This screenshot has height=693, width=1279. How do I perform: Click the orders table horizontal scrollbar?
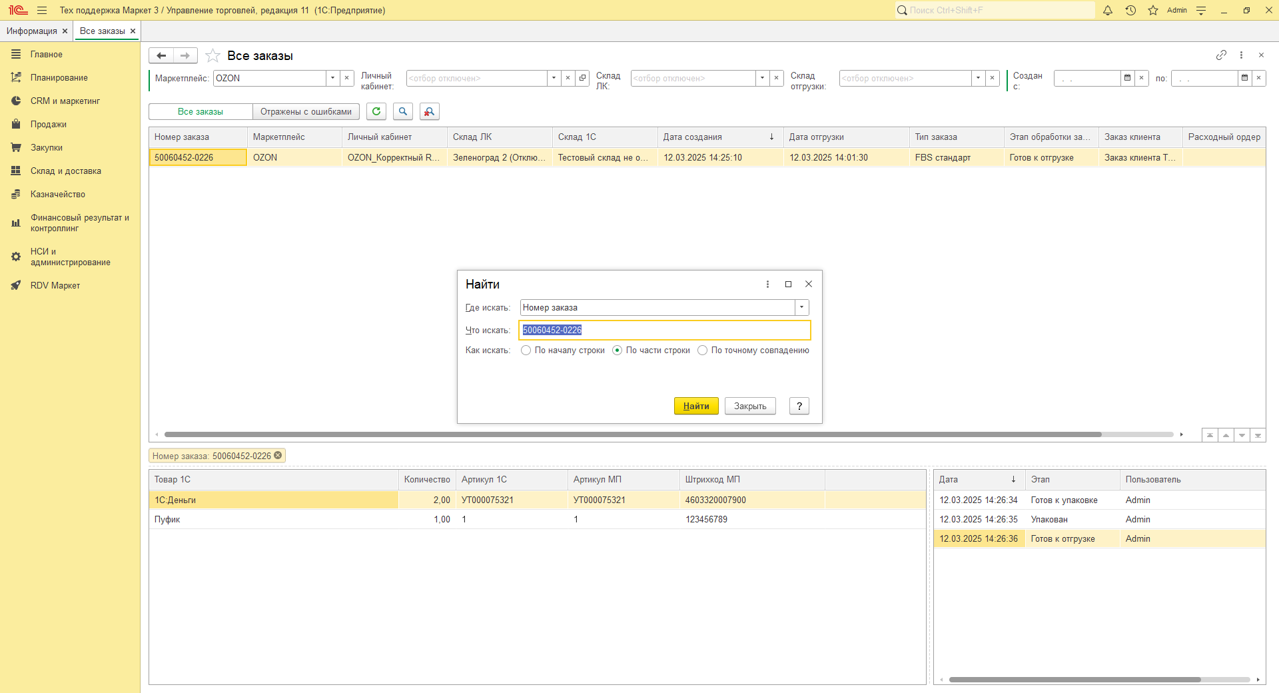[x=633, y=434]
